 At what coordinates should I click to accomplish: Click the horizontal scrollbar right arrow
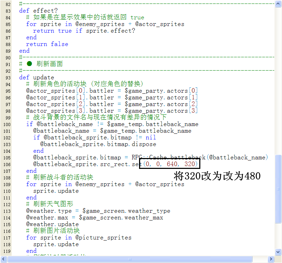271,259
